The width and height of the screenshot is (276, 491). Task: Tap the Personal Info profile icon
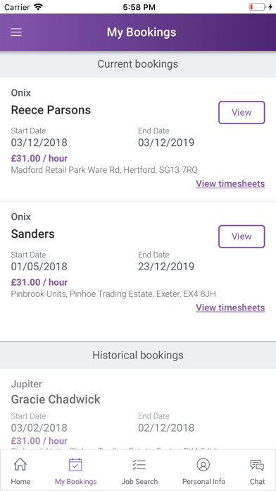203,465
